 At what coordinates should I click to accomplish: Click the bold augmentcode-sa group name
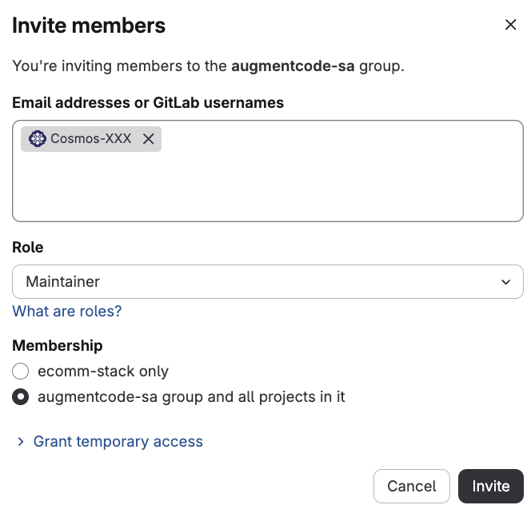293,66
